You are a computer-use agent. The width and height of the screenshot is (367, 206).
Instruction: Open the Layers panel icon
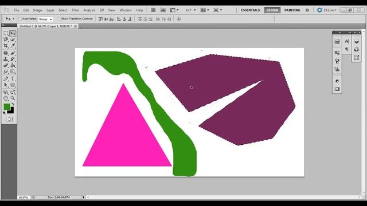356,41
